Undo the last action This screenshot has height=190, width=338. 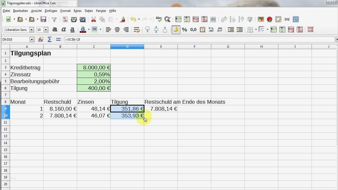click(x=133, y=19)
